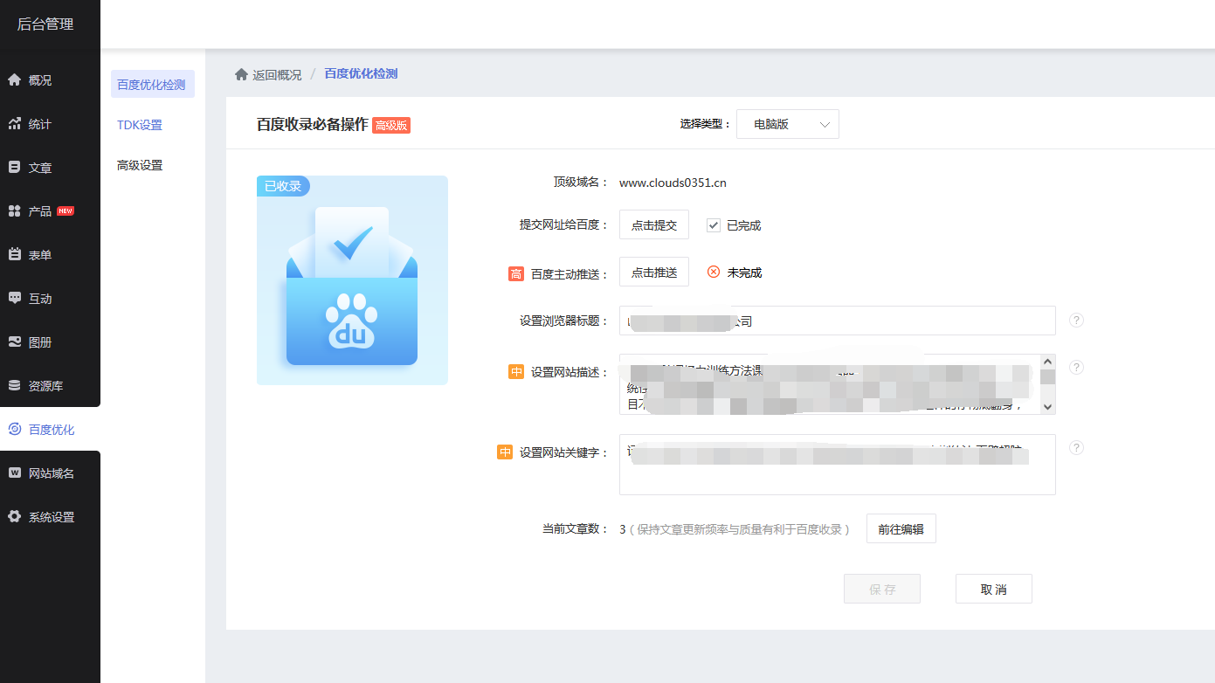
Task: Click the 未完成 status mark for 百度主动推送
Action: click(x=714, y=272)
